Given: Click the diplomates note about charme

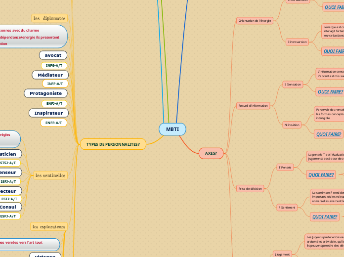Looking at the screenshot, I should [x=33, y=37].
